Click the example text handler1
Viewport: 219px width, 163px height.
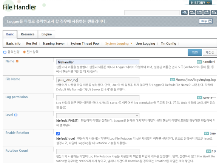[x=209, y=62]
